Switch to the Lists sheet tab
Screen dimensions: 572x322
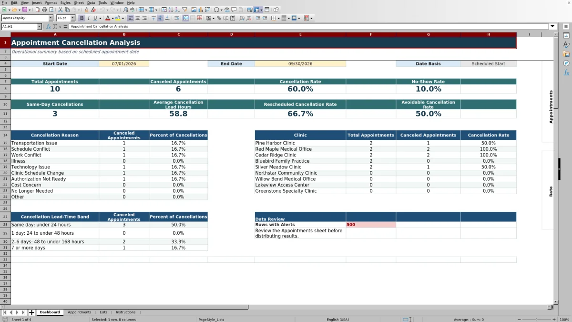103,312
